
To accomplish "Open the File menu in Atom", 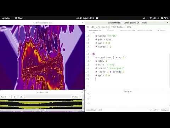I will point(87,27).
